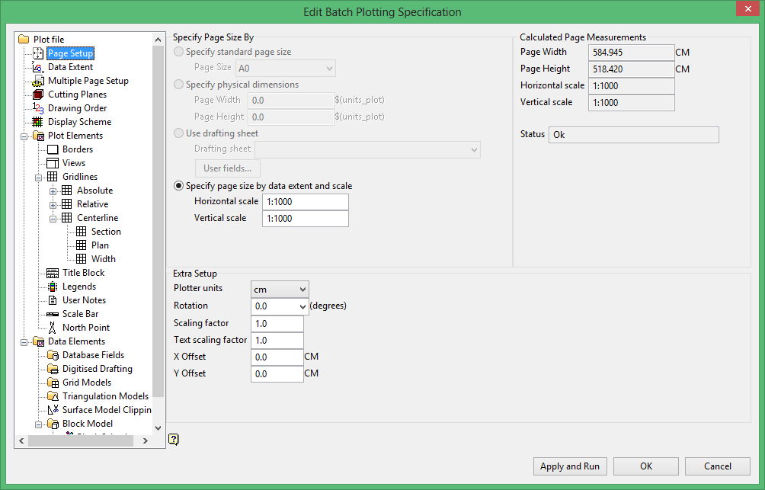The image size is (765, 490).
Task: Click the Legends icon in tree
Action: [52, 287]
